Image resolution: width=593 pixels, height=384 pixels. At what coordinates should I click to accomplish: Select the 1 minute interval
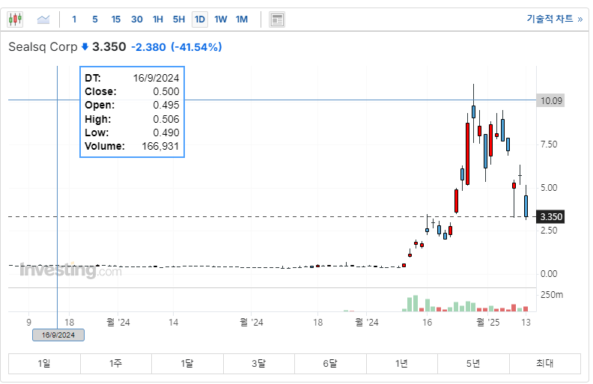(x=74, y=19)
